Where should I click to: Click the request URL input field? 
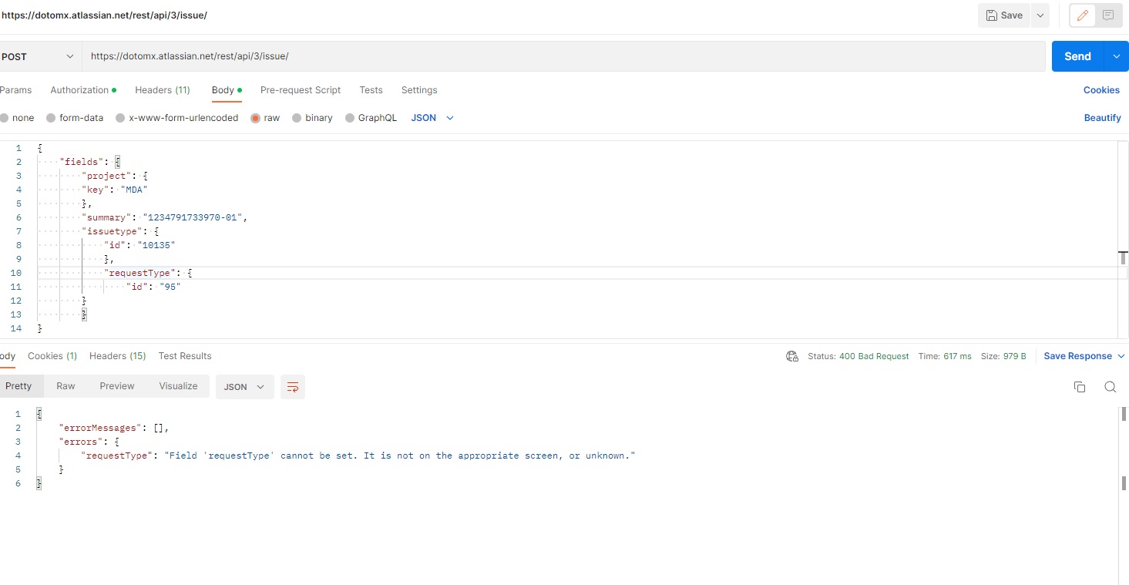point(563,56)
